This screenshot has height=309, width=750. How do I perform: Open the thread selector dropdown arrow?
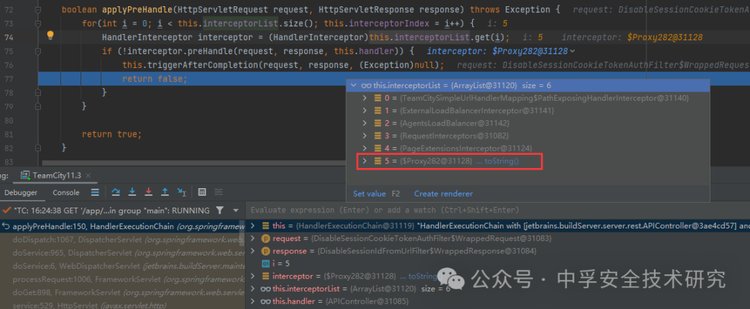236,210
